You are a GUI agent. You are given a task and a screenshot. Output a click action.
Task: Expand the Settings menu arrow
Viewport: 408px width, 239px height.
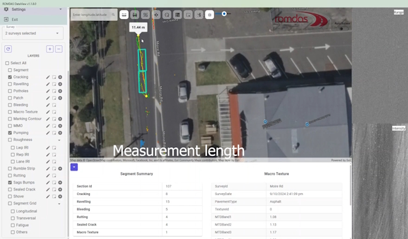[x=61, y=10]
